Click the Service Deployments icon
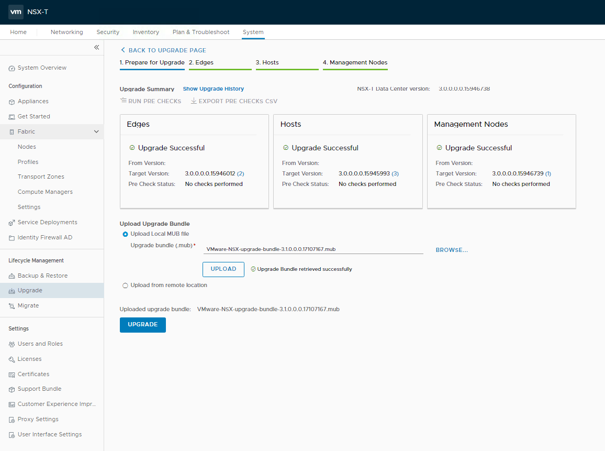This screenshot has width=605, height=451. (12, 223)
